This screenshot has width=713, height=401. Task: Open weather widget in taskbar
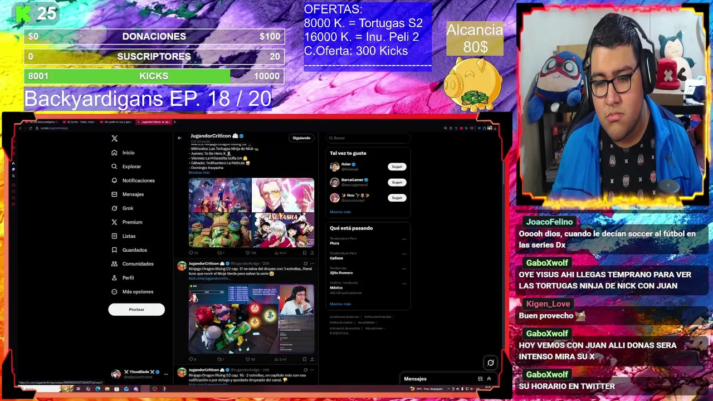point(428,389)
